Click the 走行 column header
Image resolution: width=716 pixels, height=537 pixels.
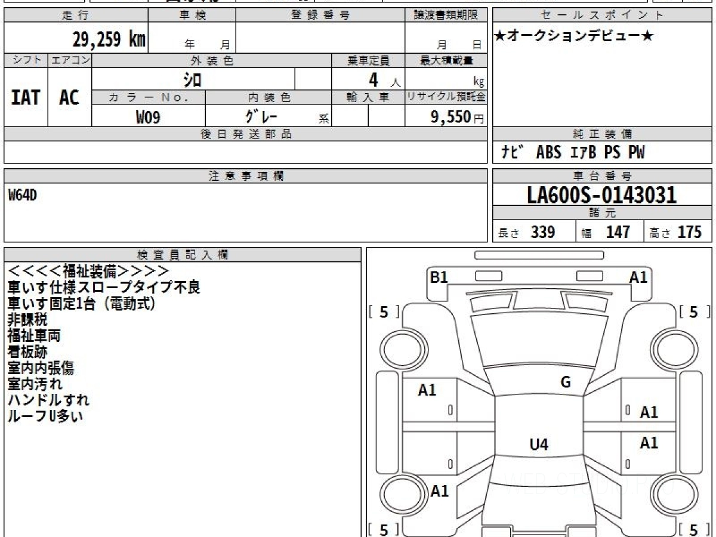pos(76,16)
